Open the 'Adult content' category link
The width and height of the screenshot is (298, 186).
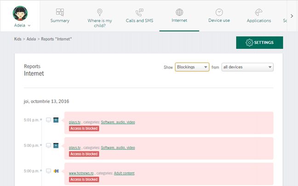124,173
